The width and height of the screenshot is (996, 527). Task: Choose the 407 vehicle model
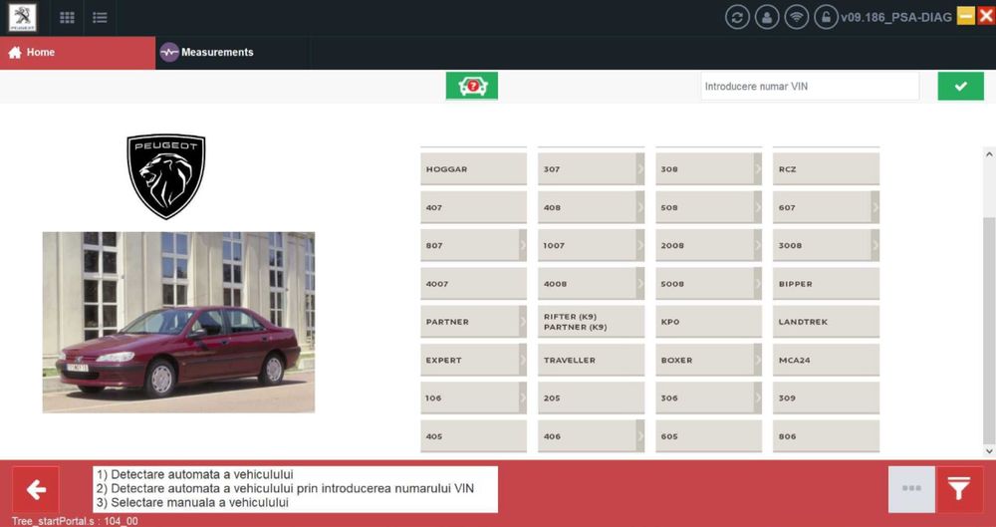473,207
